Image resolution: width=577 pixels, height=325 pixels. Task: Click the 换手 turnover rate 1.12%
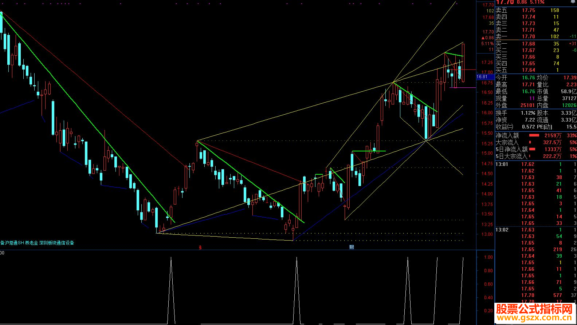(528, 113)
